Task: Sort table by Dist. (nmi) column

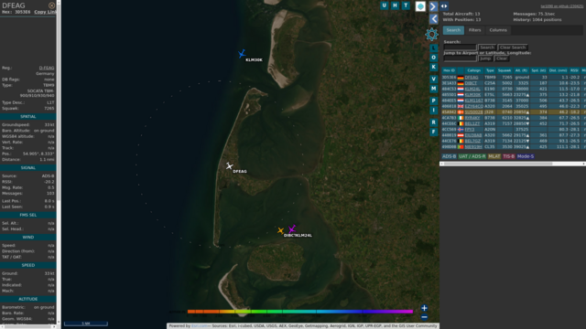Action: [x=558, y=70]
